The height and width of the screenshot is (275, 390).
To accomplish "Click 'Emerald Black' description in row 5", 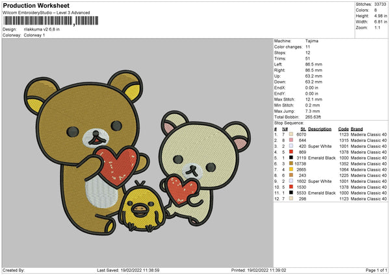I will pyautogui.click(x=322, y=158).
